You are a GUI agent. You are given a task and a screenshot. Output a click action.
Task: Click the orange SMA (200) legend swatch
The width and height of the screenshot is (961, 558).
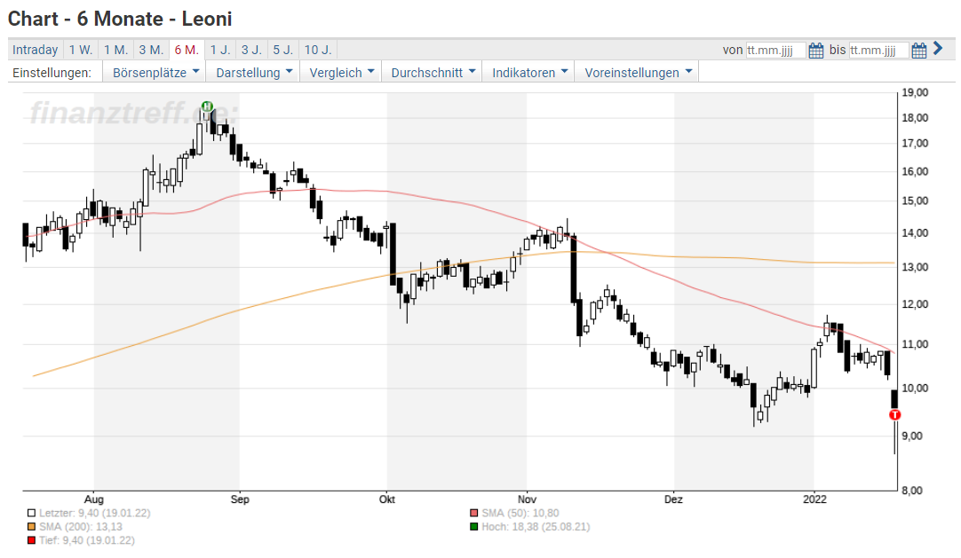tap(31, 527)
